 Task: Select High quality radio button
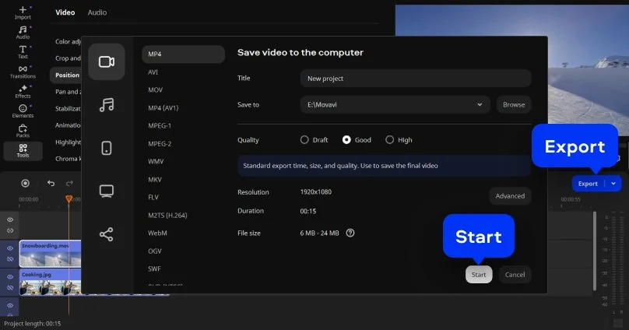pos(390,140)
